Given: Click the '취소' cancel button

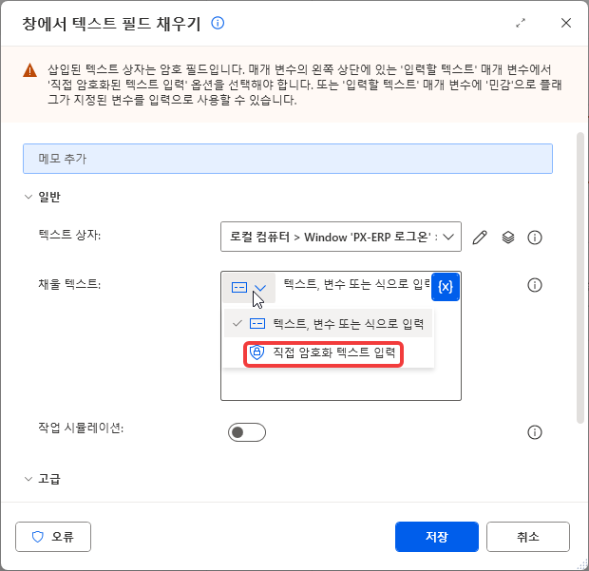Looking at the screenshot, I should point(528,537).
